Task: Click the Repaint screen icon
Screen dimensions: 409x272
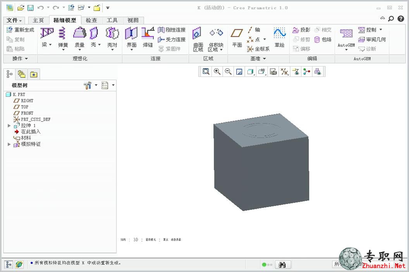Action: click(x=239, y=71)
